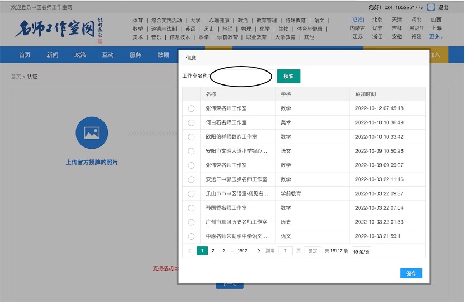465x303 pixels.
Task: Select the radio for 安阳市文明大道小学 row
Action: point(191,151)
